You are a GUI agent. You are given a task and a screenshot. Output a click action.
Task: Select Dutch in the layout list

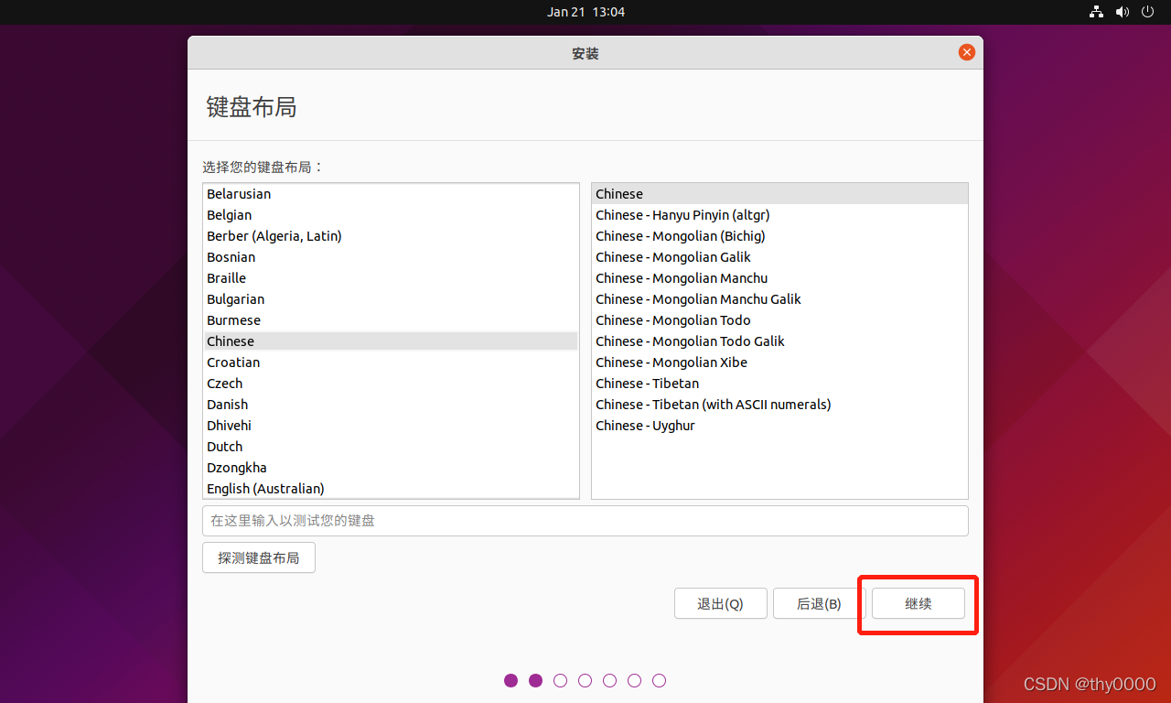[392, 447]
